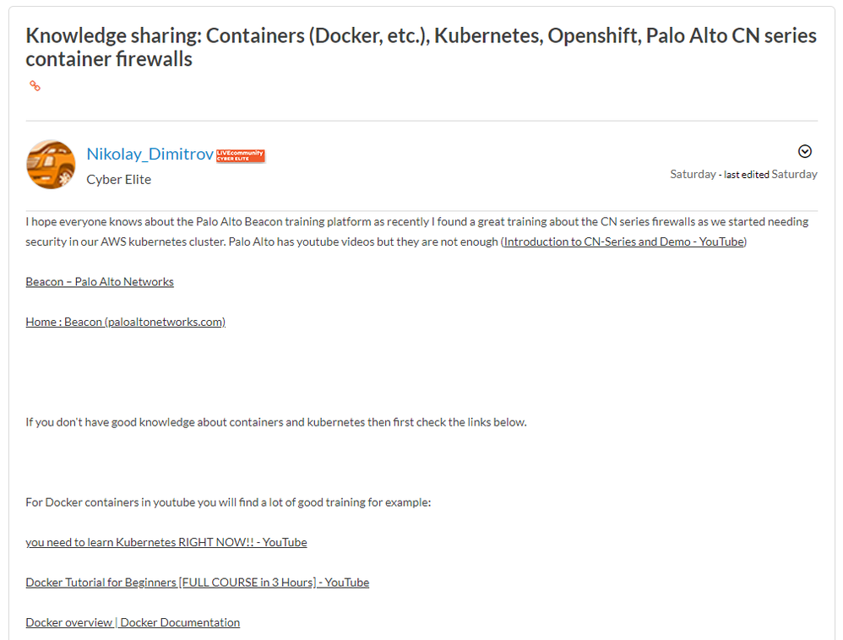This screenshot has height=640, width=843.
Task: Open Introduction to CN-Series and Demo link
Action: click(x=624, y=241)
